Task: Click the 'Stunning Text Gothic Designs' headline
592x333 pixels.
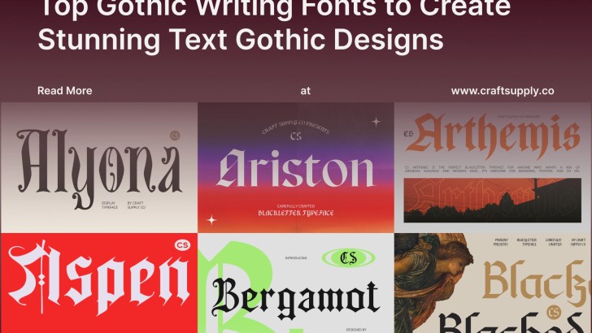Action: point(241,40)
